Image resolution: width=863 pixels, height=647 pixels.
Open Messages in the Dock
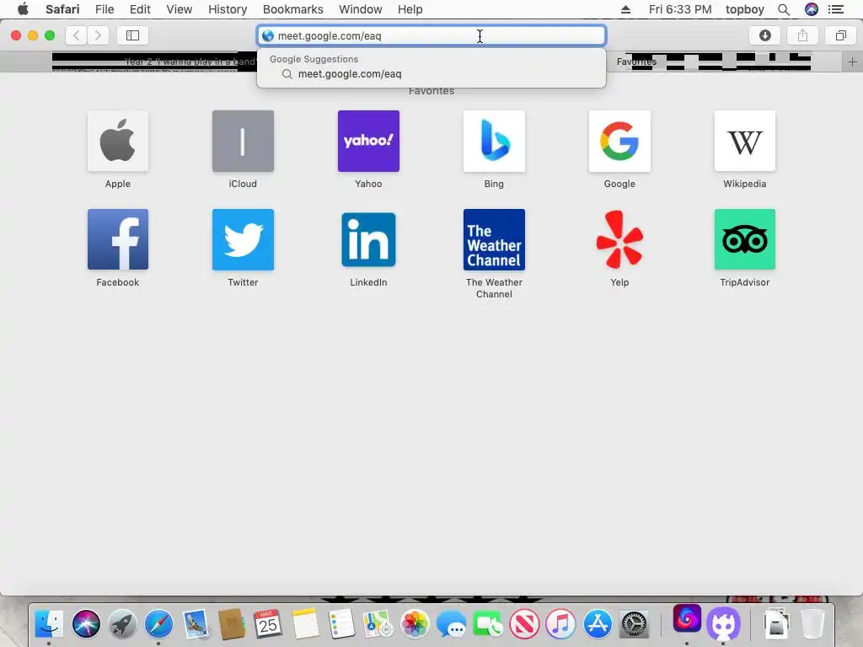[x=451, y=624]
